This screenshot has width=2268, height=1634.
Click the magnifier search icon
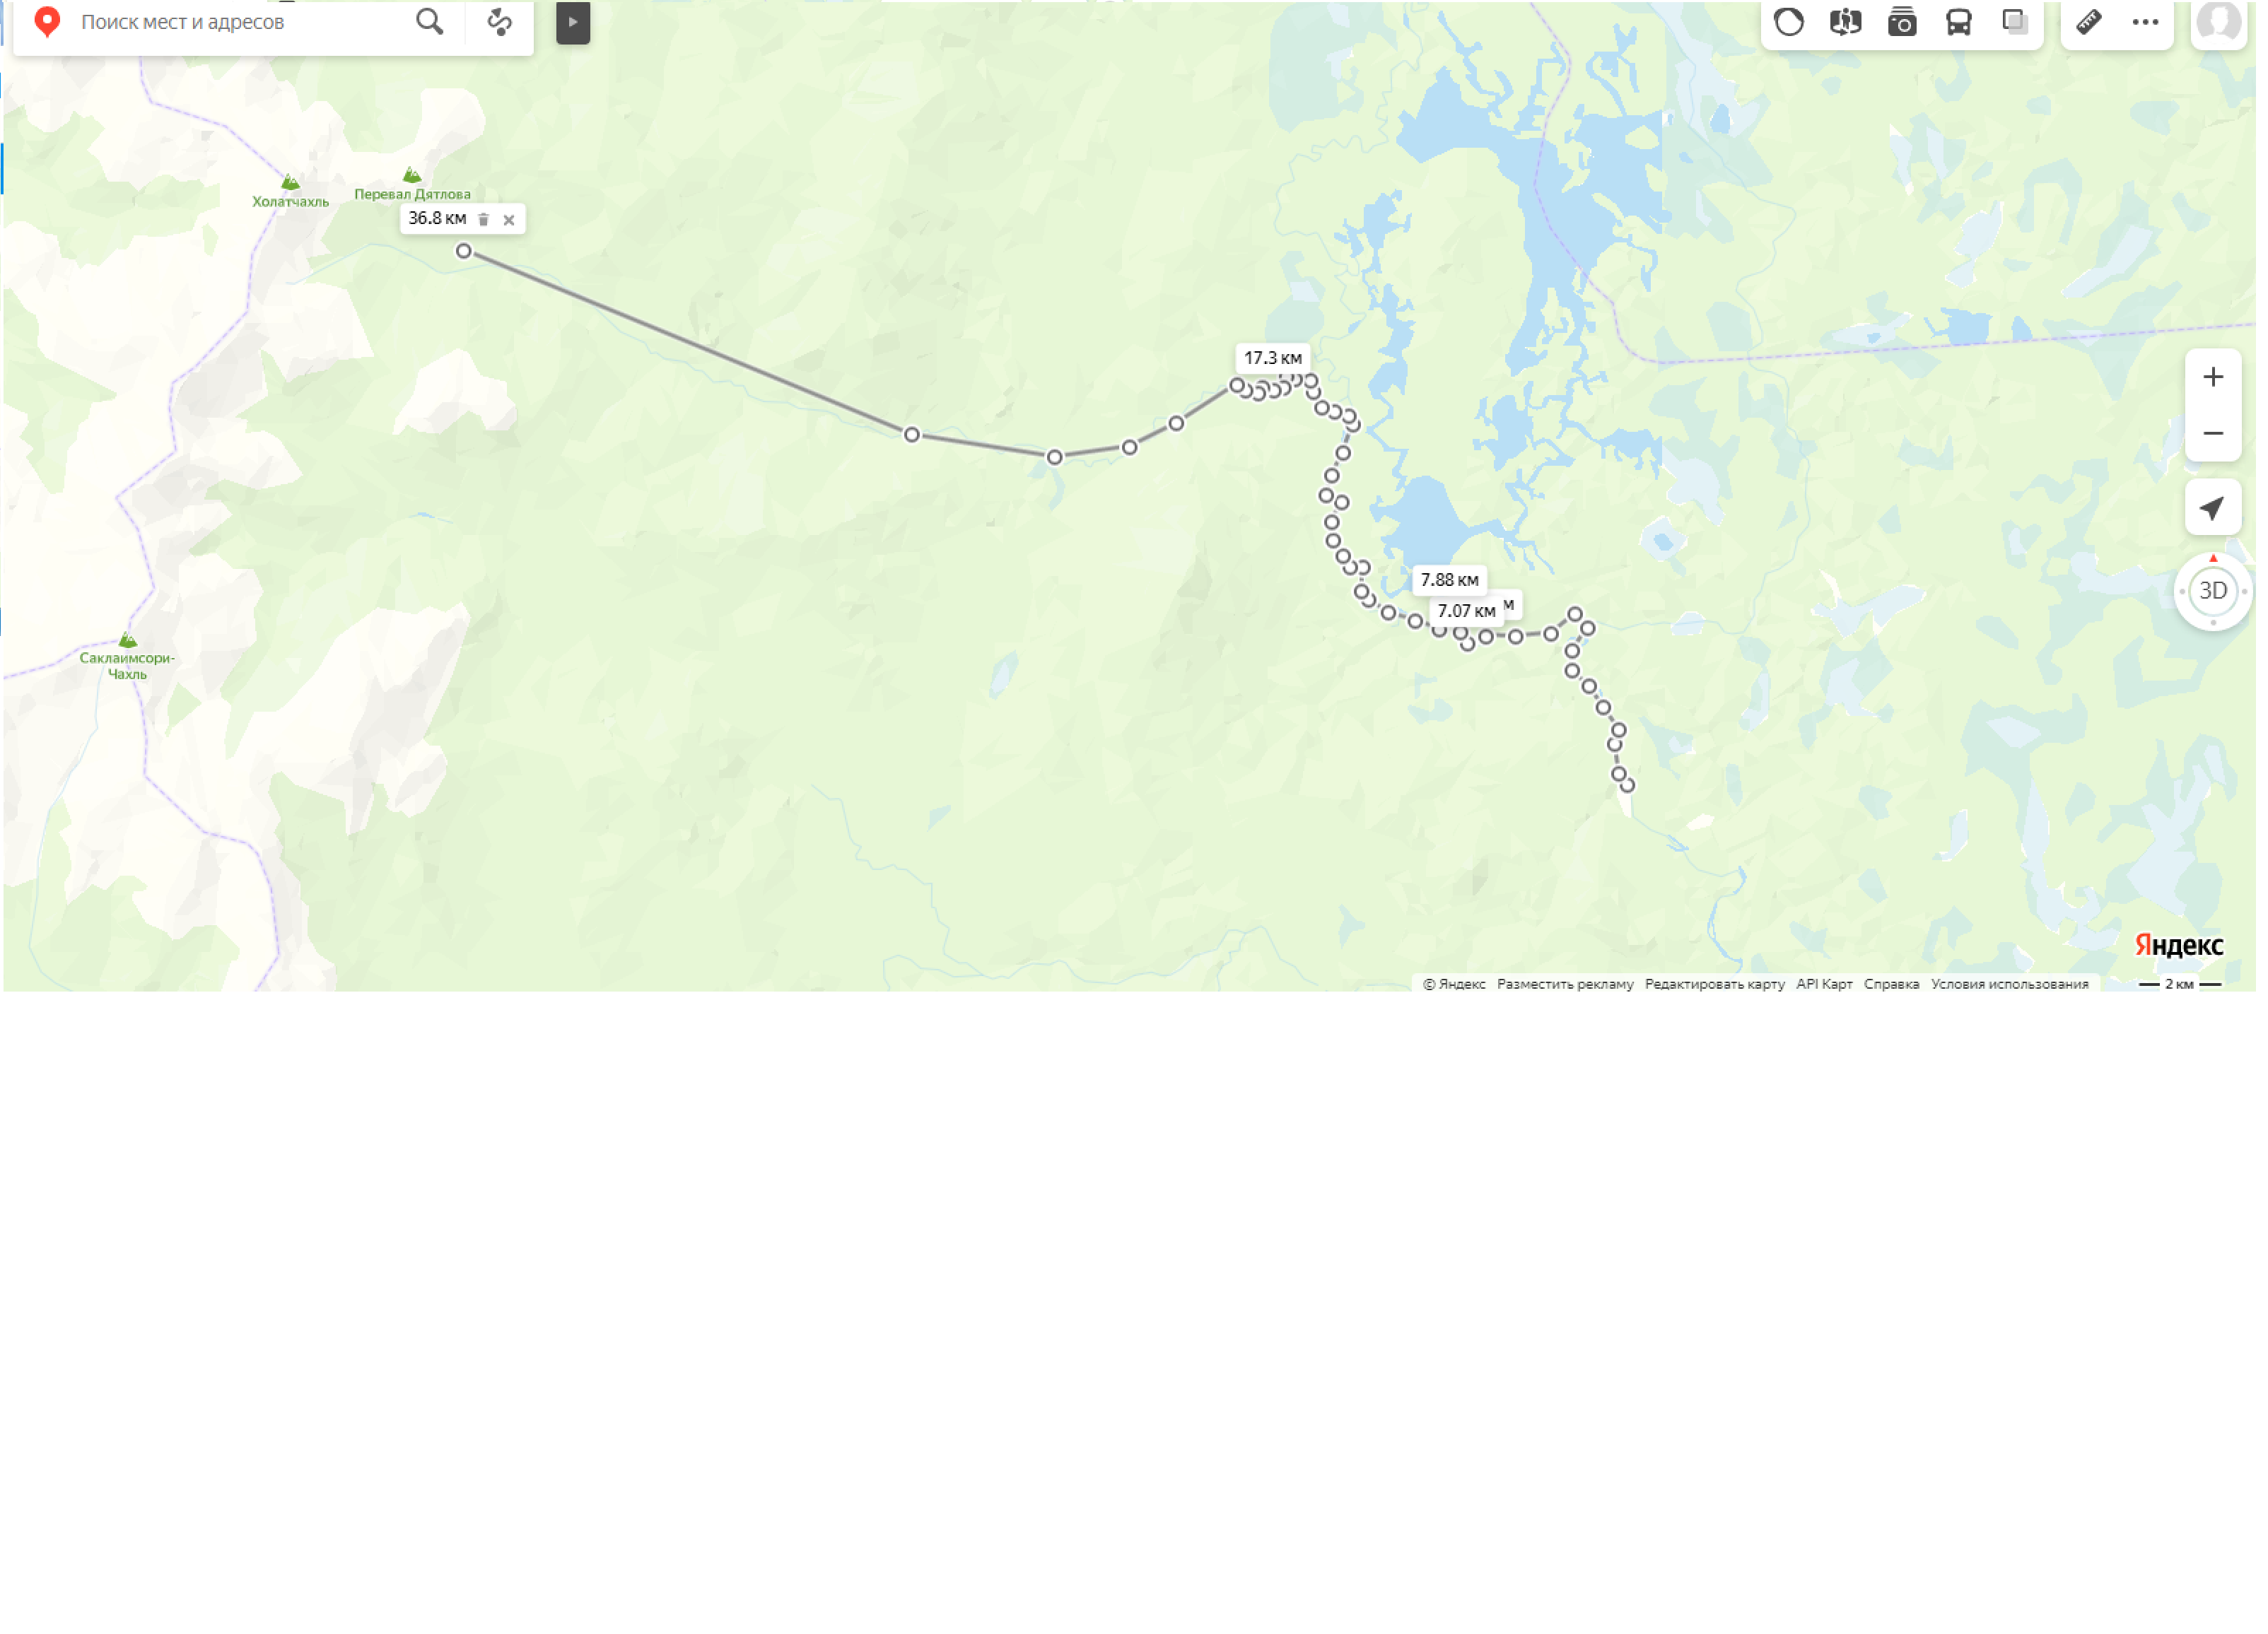430,21
